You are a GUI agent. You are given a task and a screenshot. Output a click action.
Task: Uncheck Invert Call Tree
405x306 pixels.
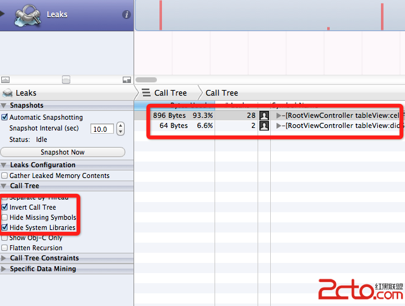pos(4,207)
